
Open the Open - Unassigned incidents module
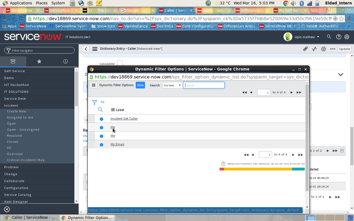coord(23,130)
